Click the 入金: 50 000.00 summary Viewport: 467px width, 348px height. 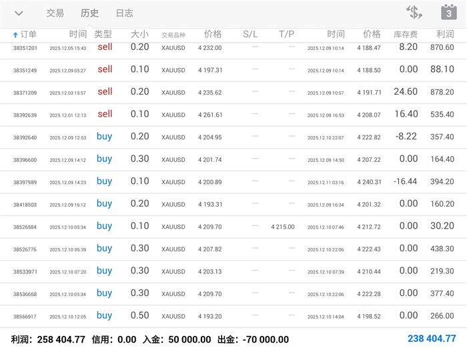click(177, 339)
